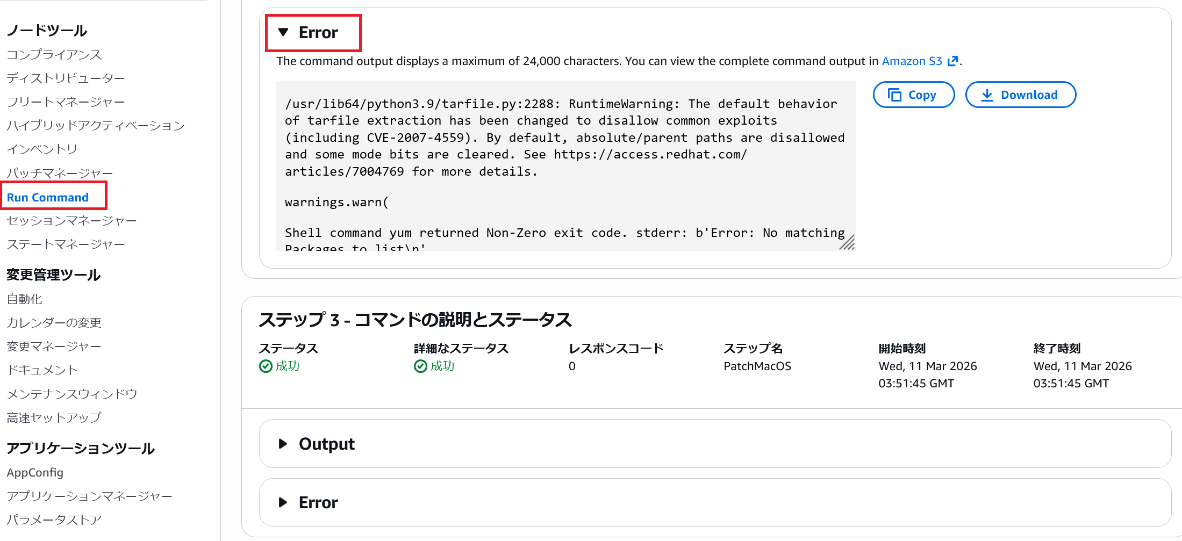This screenshot has width=1182, height=541.
Task: Go to パラメータストア
Action: 54,520
